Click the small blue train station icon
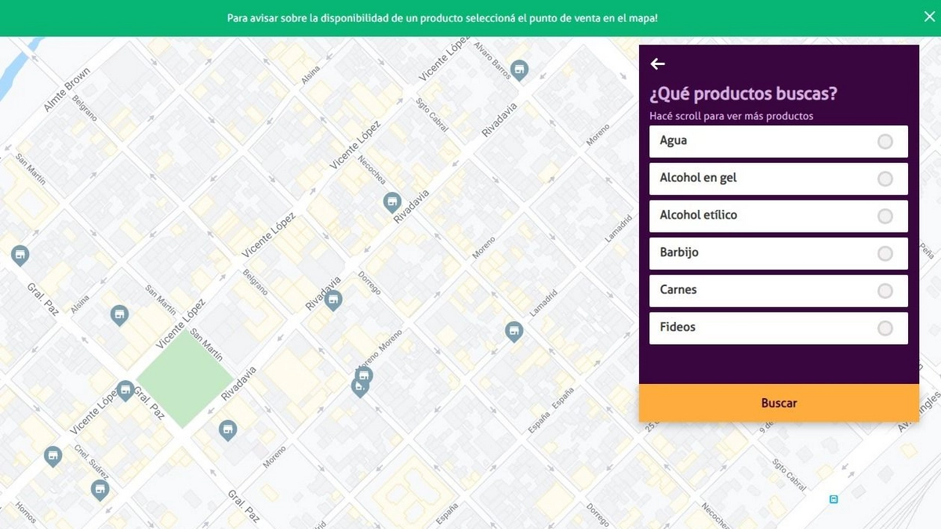 (x=834, y=499)
